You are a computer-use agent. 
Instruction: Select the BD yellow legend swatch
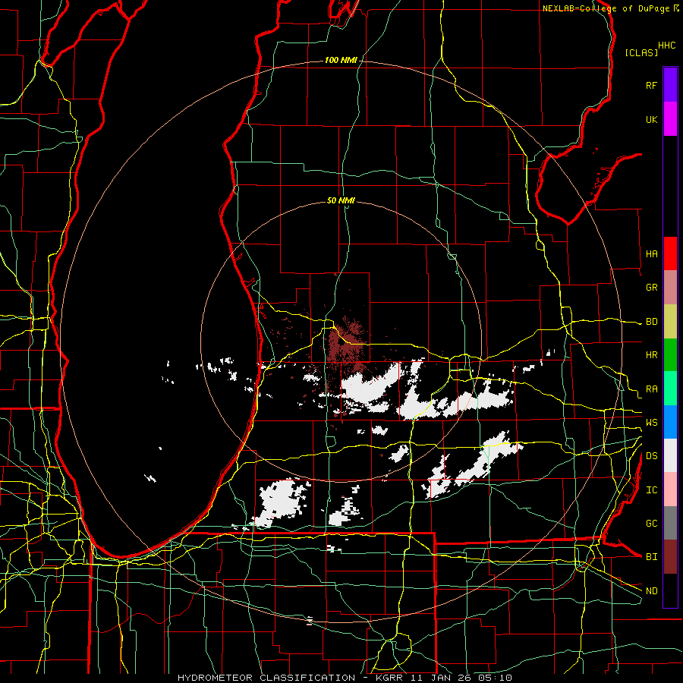point(670,322)
